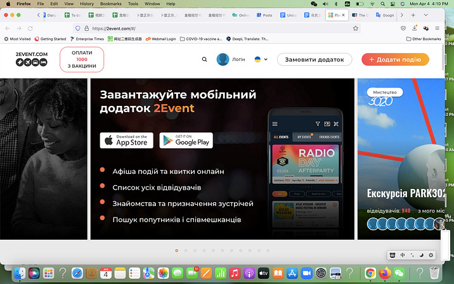The image size is (454, 284).
Task: Click the 中 icon in floating input toolbar
Action: coord(403,255)
